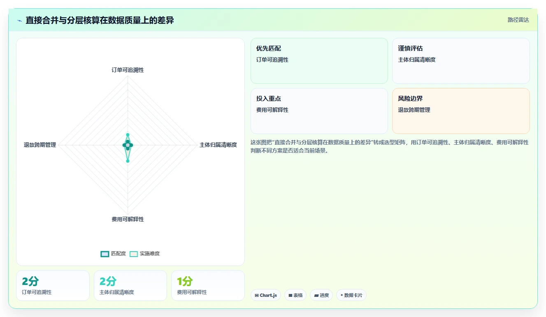Select the 2分 主体归属清晰度 score card
The width and height of the screenshot is (546, 317).
tap(130, 285)
